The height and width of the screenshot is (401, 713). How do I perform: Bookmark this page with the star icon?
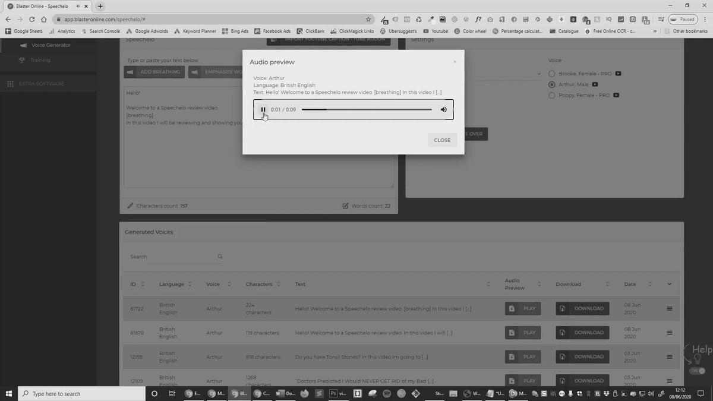click(368, 19)
